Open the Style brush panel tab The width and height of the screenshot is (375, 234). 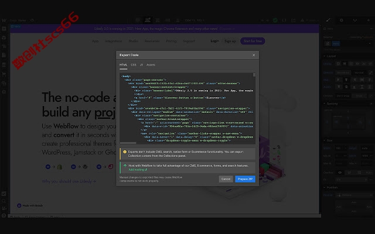328,20
